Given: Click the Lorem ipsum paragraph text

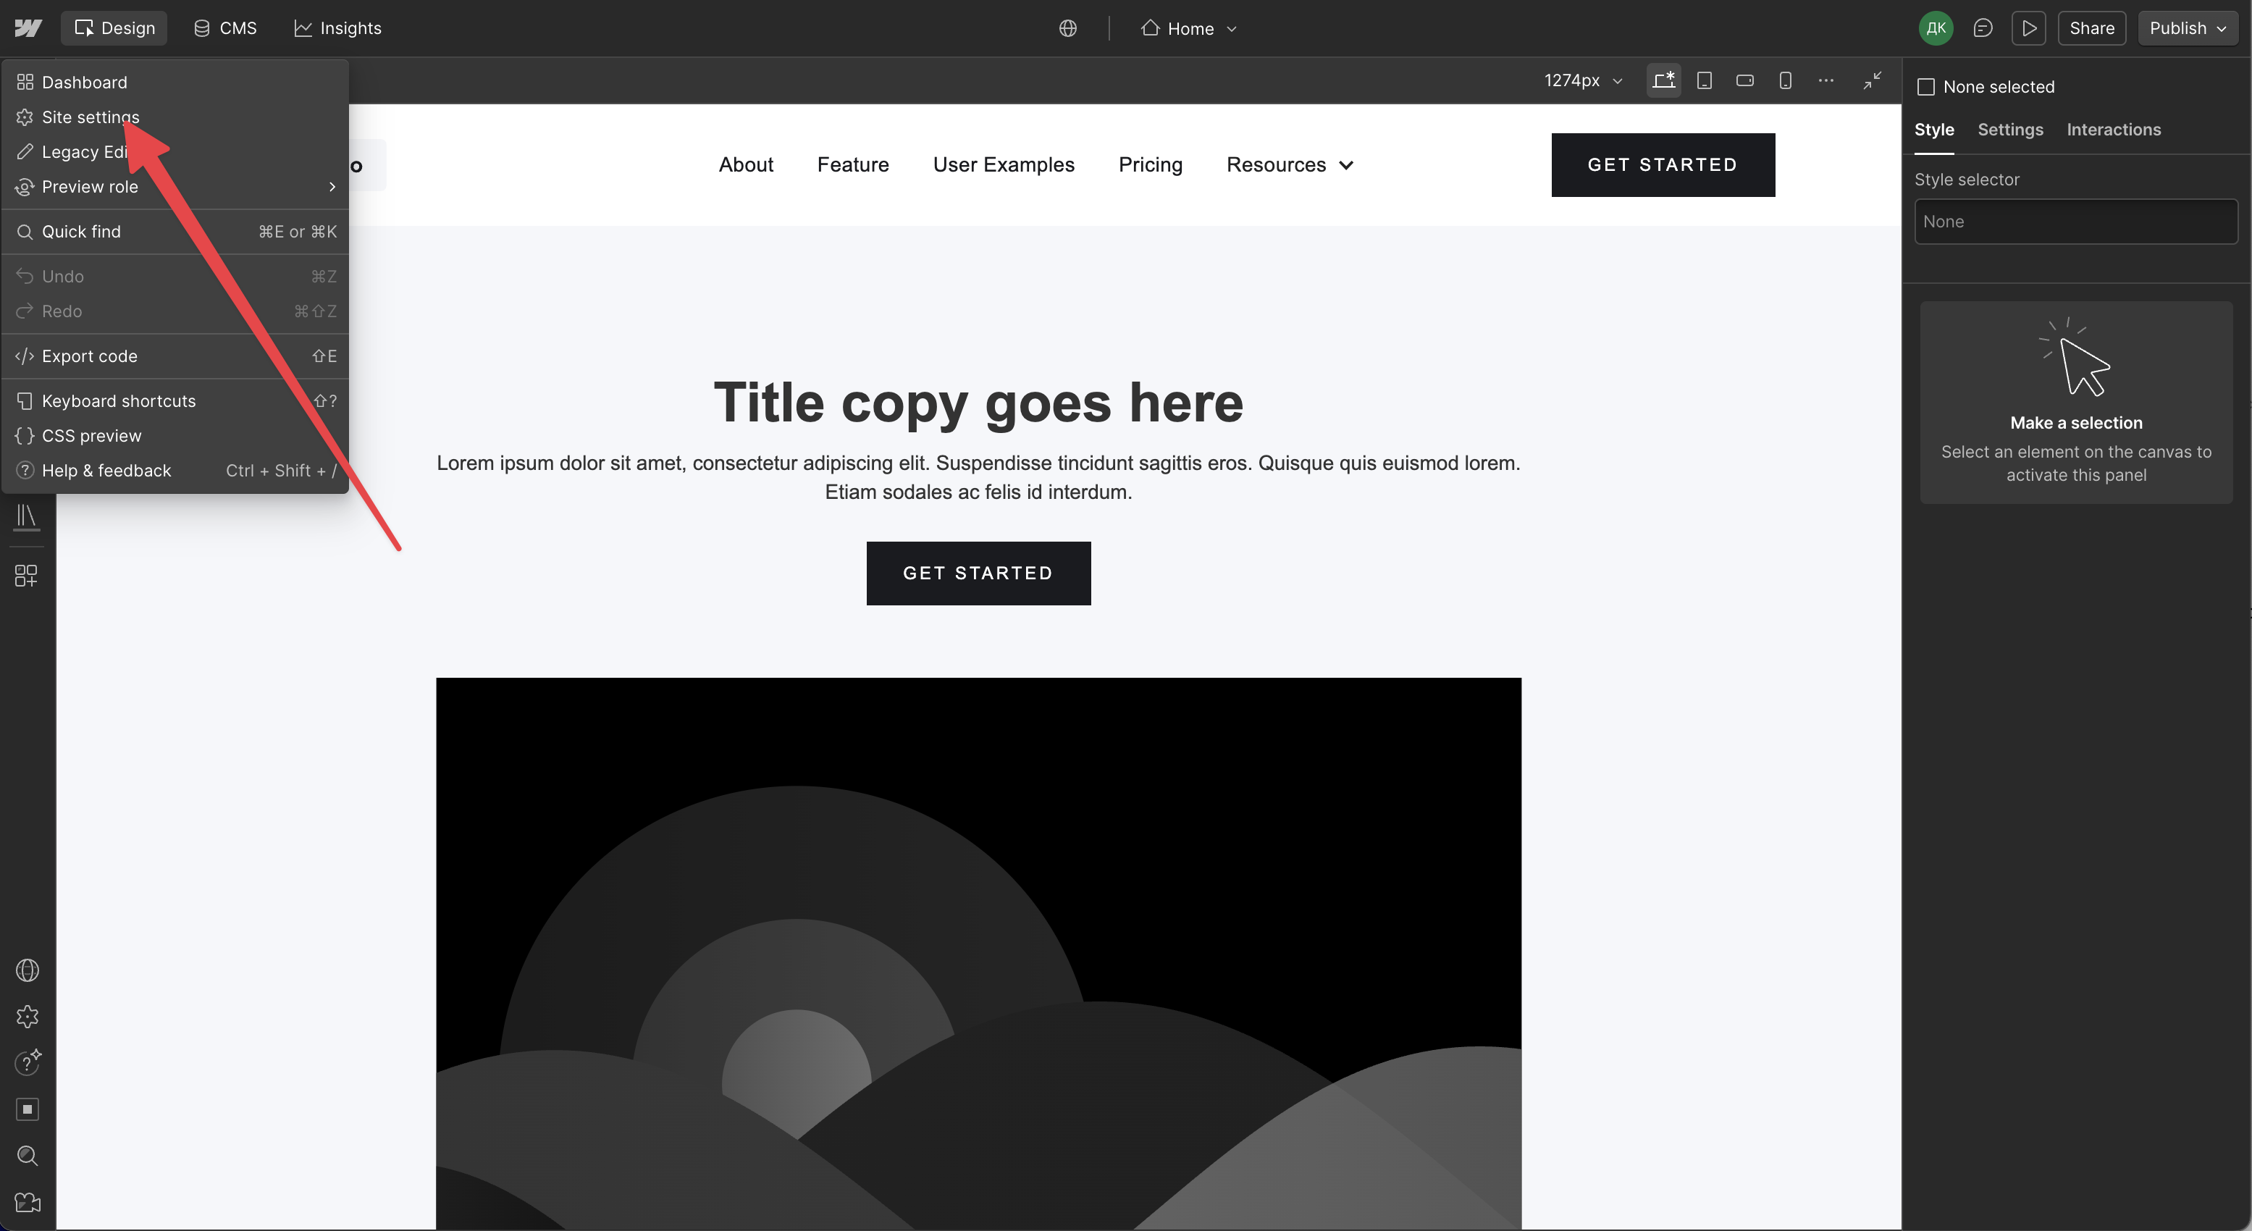Looking at the screenshot, I should [x=978, y=477].
